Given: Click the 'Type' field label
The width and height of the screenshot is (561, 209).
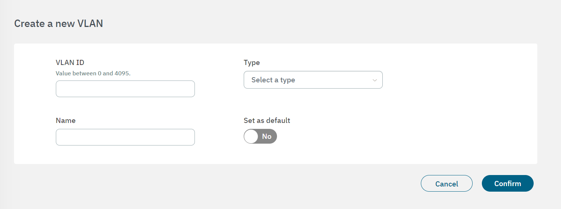Looking at the screenshot, I should click(x=252, y=63).
